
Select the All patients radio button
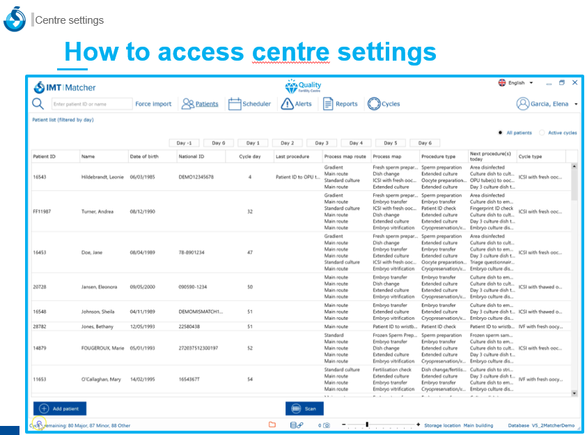point(501,132)
